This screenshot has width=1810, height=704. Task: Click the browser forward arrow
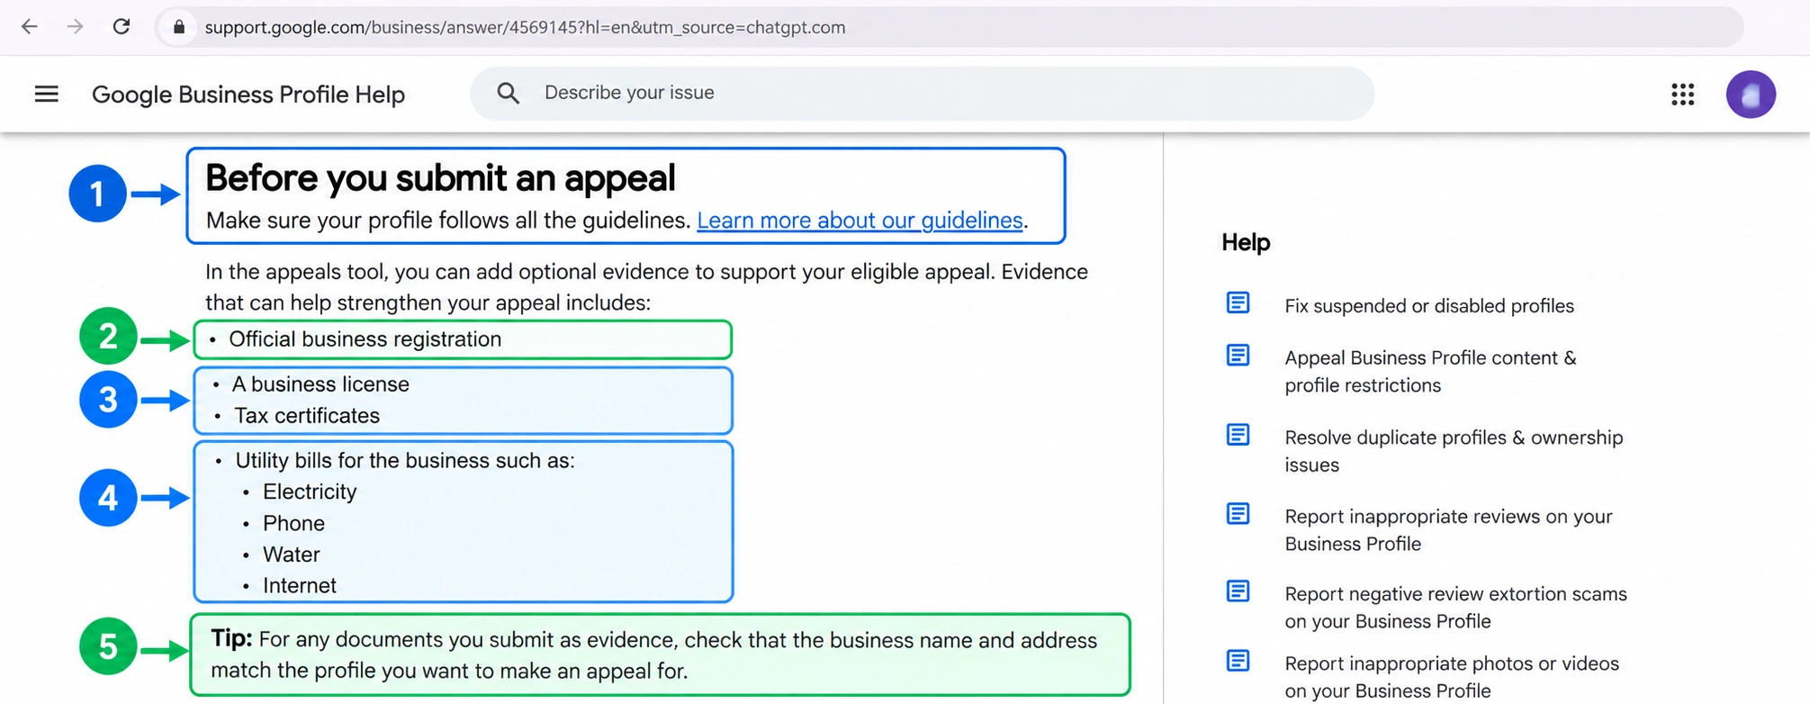click(76, 27)
